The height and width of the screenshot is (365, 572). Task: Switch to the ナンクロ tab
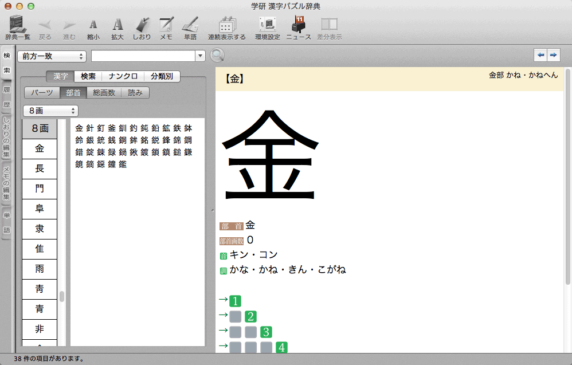pyautogui.click(x=123, y=76)
